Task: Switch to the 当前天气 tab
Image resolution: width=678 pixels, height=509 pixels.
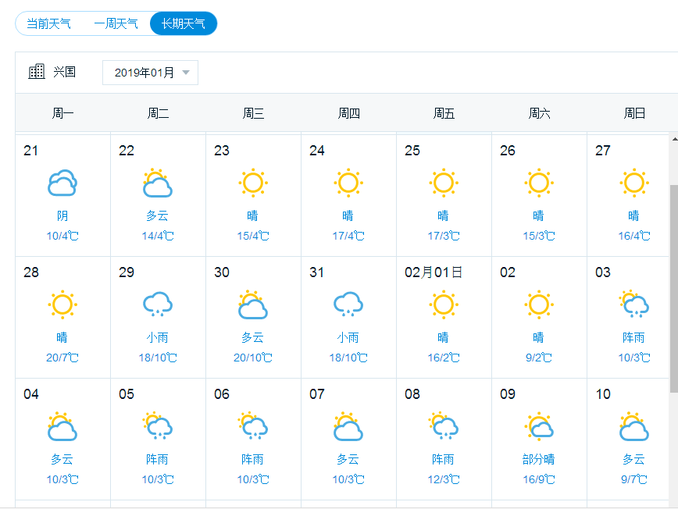Action: (48, 23)
